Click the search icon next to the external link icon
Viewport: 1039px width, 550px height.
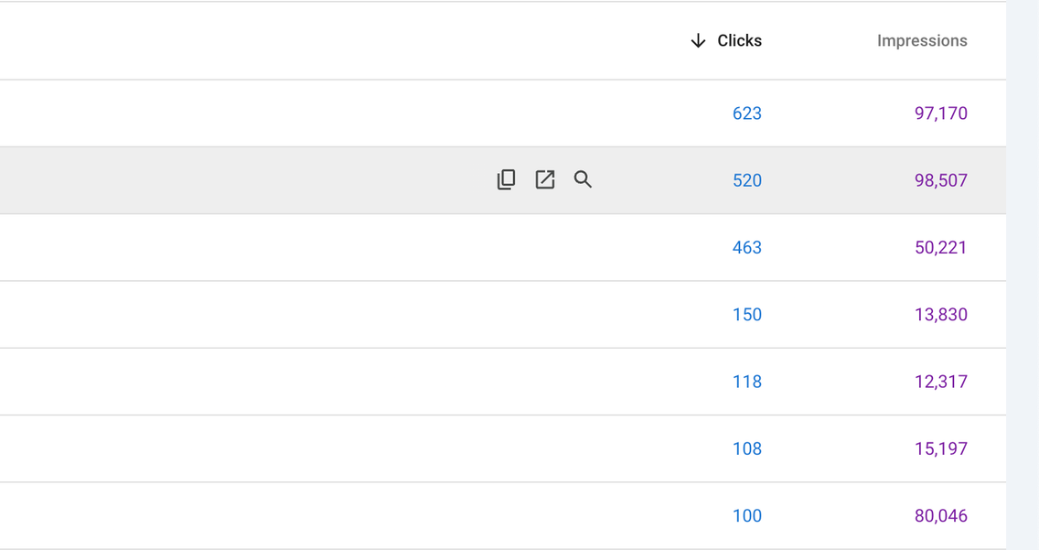click(583, 179)
